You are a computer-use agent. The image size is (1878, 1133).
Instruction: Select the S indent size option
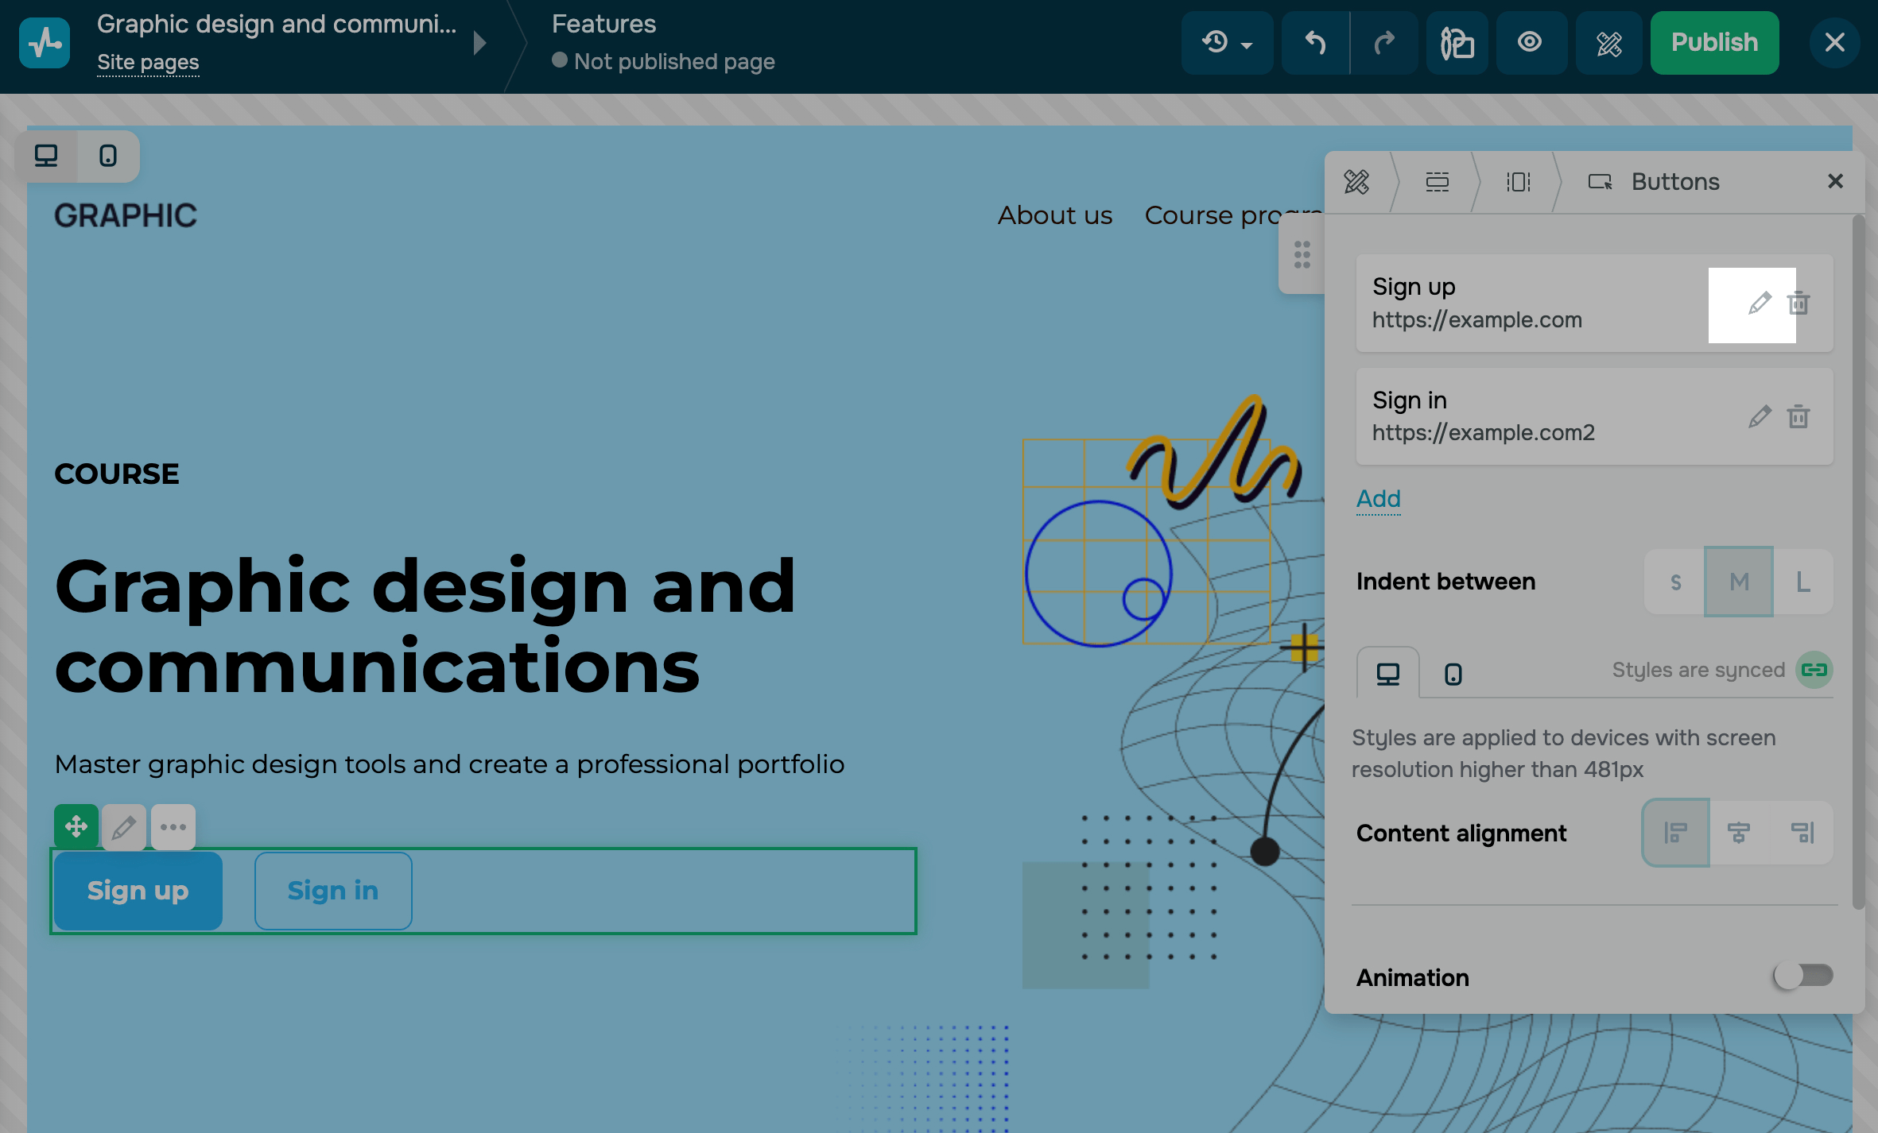(x=1675, y=582)
